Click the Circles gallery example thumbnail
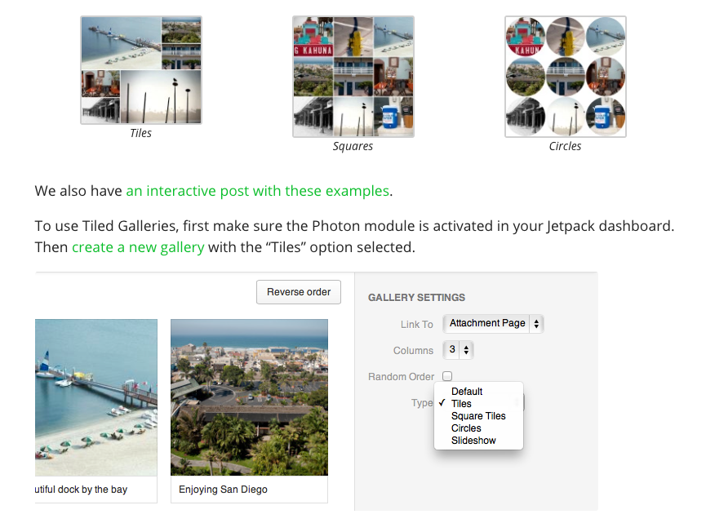 click(565, 77)
